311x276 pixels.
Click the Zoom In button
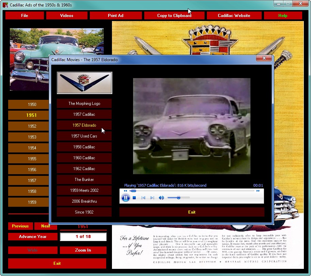click(83, 250)
